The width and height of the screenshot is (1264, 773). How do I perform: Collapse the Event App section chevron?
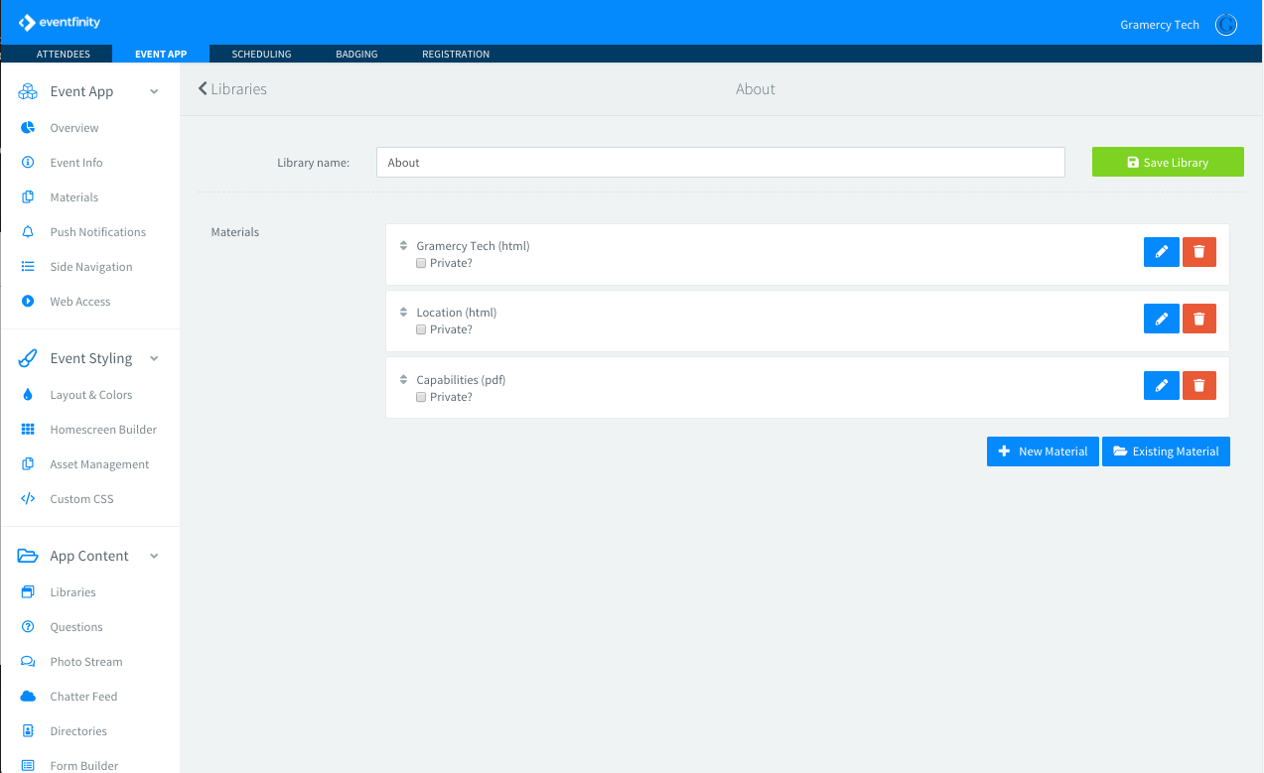click(x=154, y=91)
